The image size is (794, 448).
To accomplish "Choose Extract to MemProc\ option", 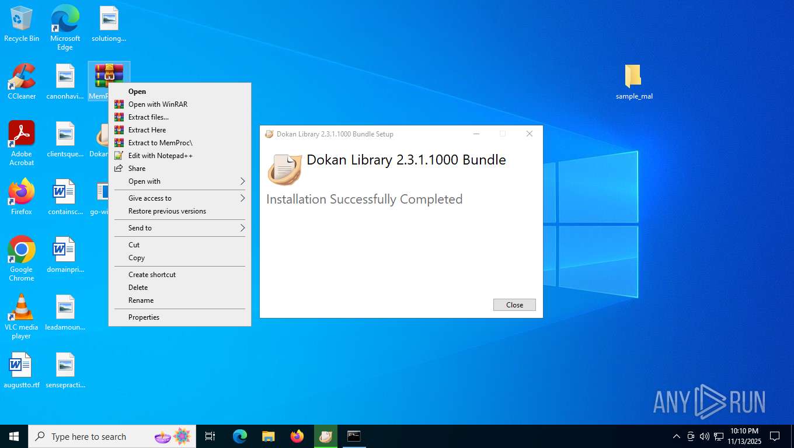I will coord(180,143).
